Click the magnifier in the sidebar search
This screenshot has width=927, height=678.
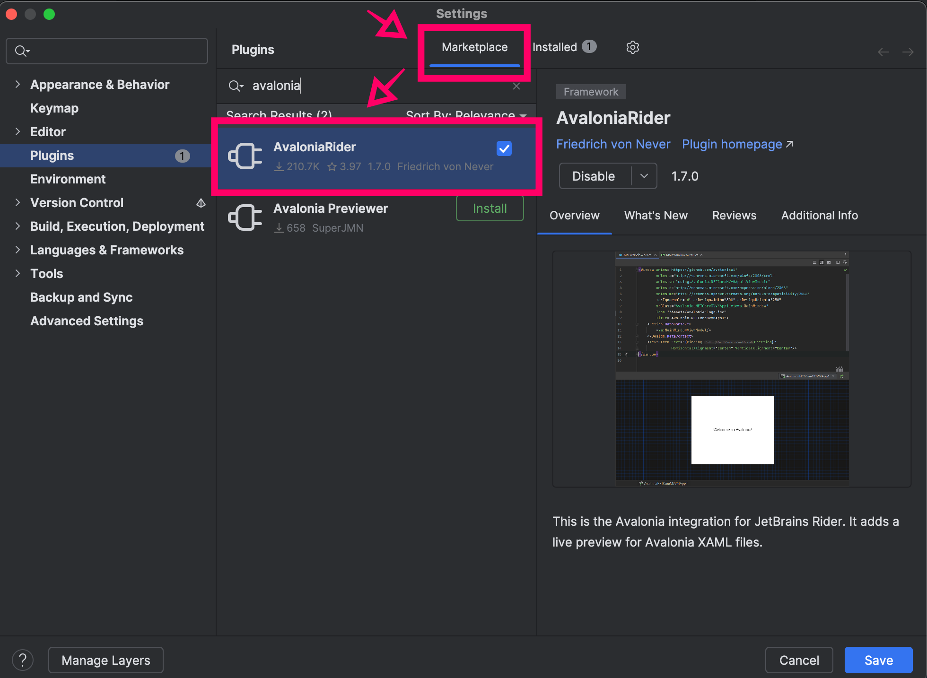(21, 51)
